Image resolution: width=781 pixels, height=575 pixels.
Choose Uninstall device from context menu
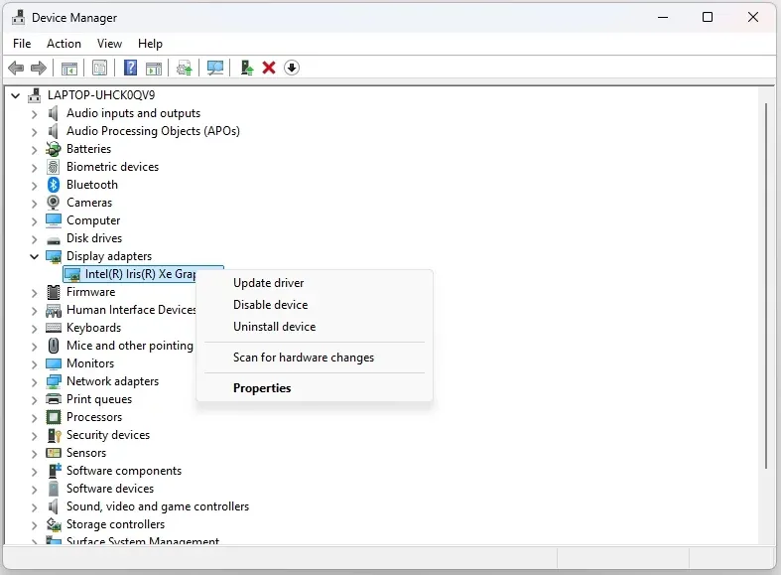(275, 327)
